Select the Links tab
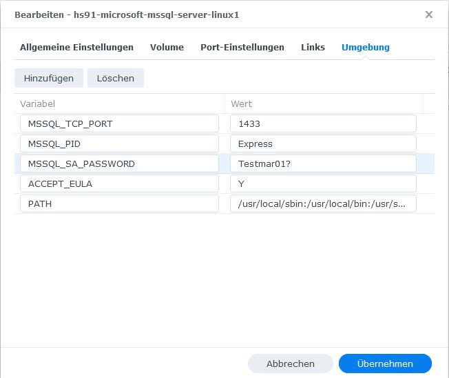 coord(313,47)
